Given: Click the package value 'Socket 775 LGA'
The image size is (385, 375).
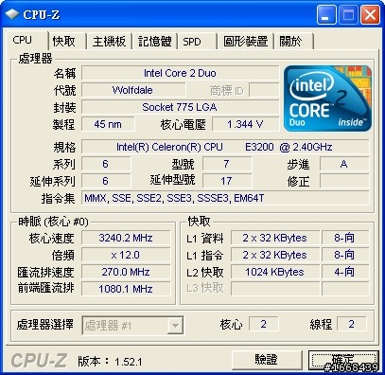Looking at the screenshot, I should pyautogui.click(x=180, y=107).
